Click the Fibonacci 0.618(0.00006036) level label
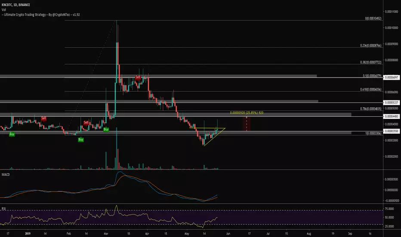 (371, 90)
